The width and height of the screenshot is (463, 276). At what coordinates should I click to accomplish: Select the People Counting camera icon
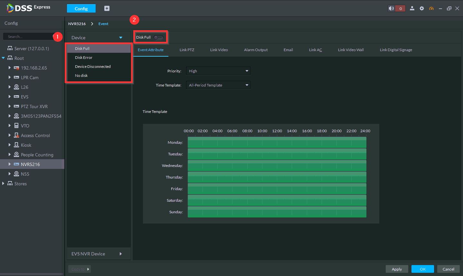[x=16, y=155]
